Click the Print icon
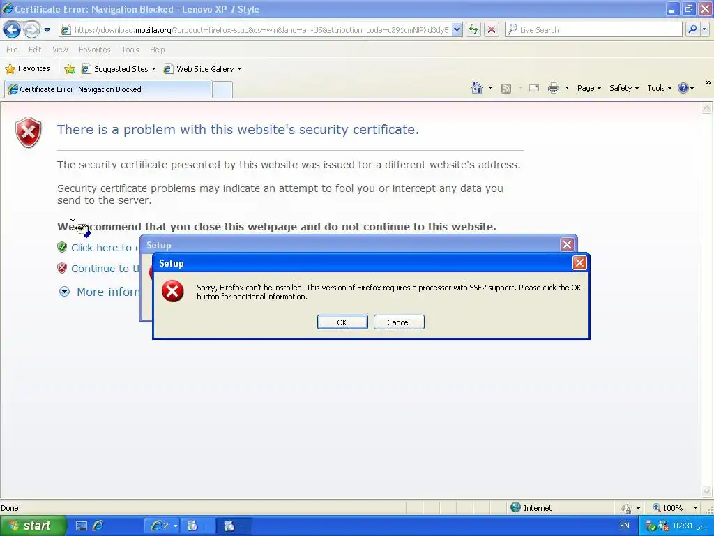This screenshot has height=536, width=714. coord(553,88)
